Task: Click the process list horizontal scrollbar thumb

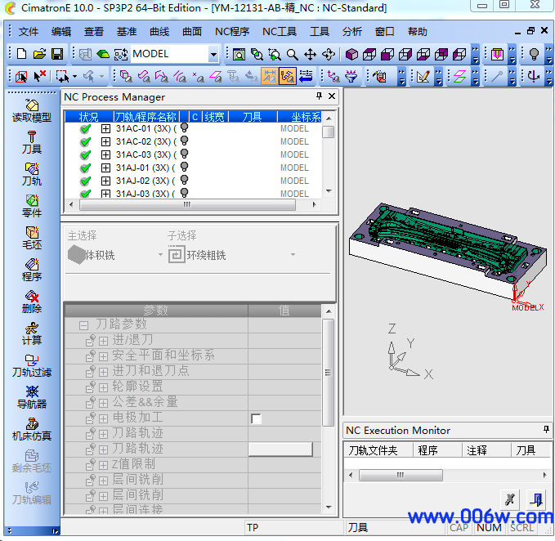Action: [187, 204]
